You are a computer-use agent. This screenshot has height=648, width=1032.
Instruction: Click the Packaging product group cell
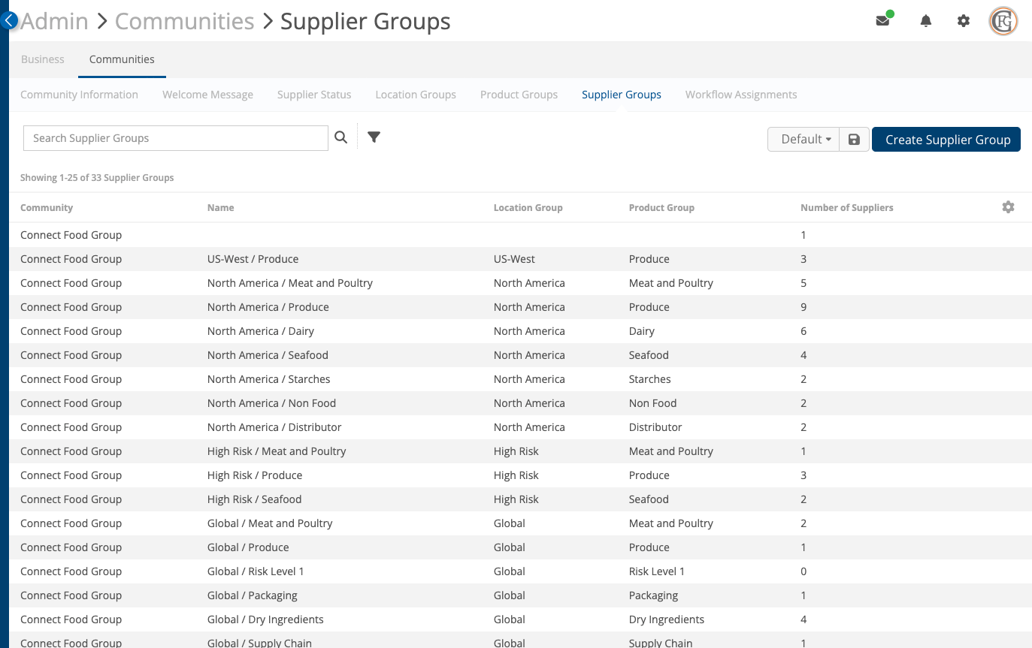pyautogui.click(x=653, y=595)
